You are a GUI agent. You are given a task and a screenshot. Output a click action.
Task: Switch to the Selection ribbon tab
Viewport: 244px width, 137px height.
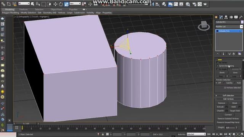(x=39, y=10)
